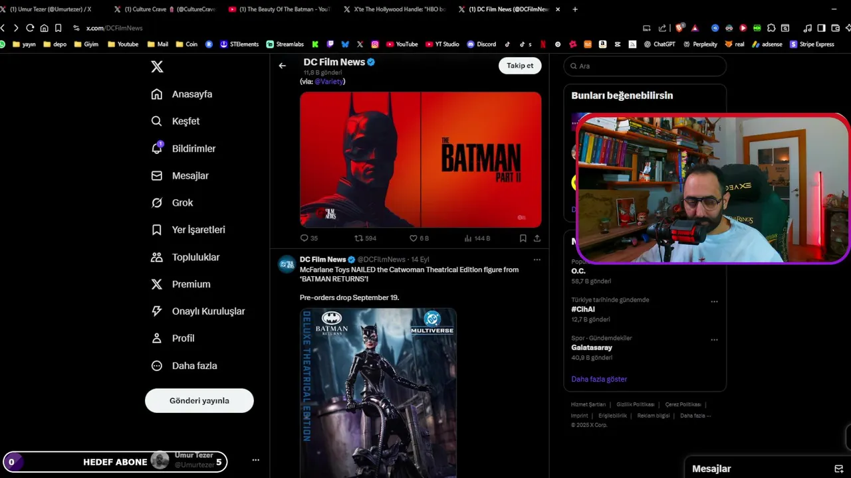Open more options on Catwoman post
Viewport: 851px width, 478px height.
pyautogui.click(x=537, y=260)
